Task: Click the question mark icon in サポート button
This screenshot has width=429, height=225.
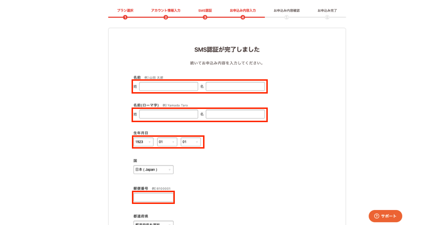Action: coord(376,216)
